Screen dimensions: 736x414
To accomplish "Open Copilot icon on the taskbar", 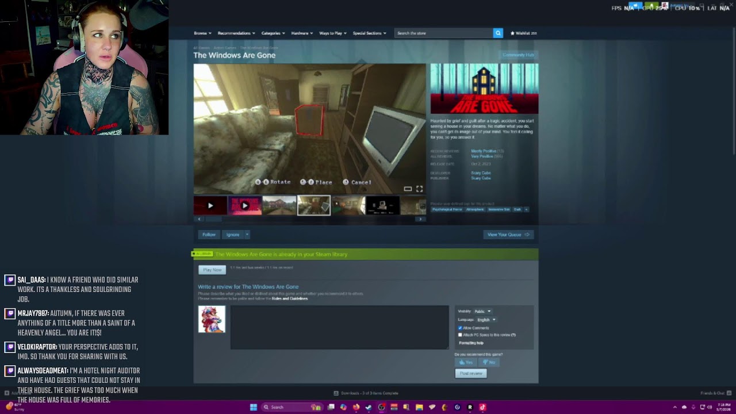I will [343, 407].
